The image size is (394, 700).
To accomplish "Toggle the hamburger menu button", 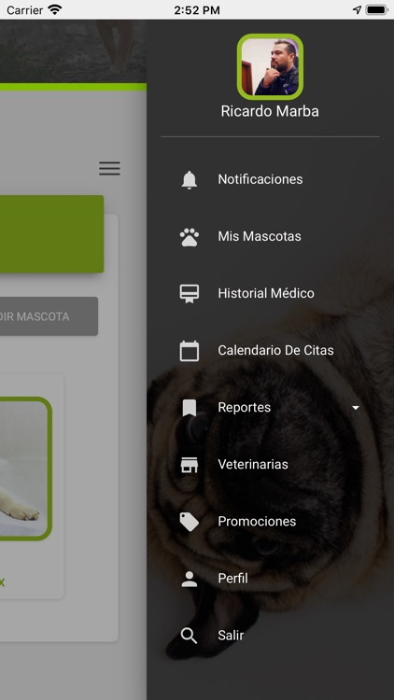I will point(109,168).
